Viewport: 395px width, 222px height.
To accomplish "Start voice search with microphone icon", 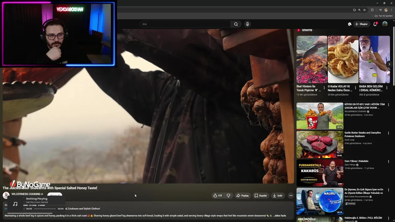I will tap(247, 24).
